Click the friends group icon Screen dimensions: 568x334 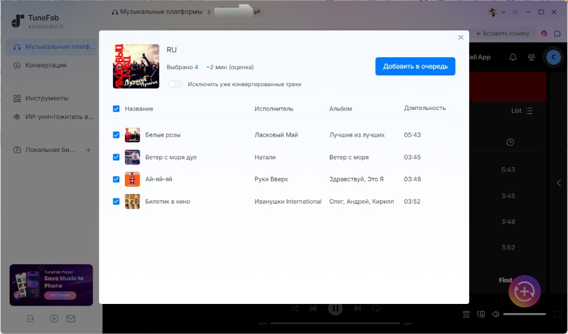click(531, 57)
